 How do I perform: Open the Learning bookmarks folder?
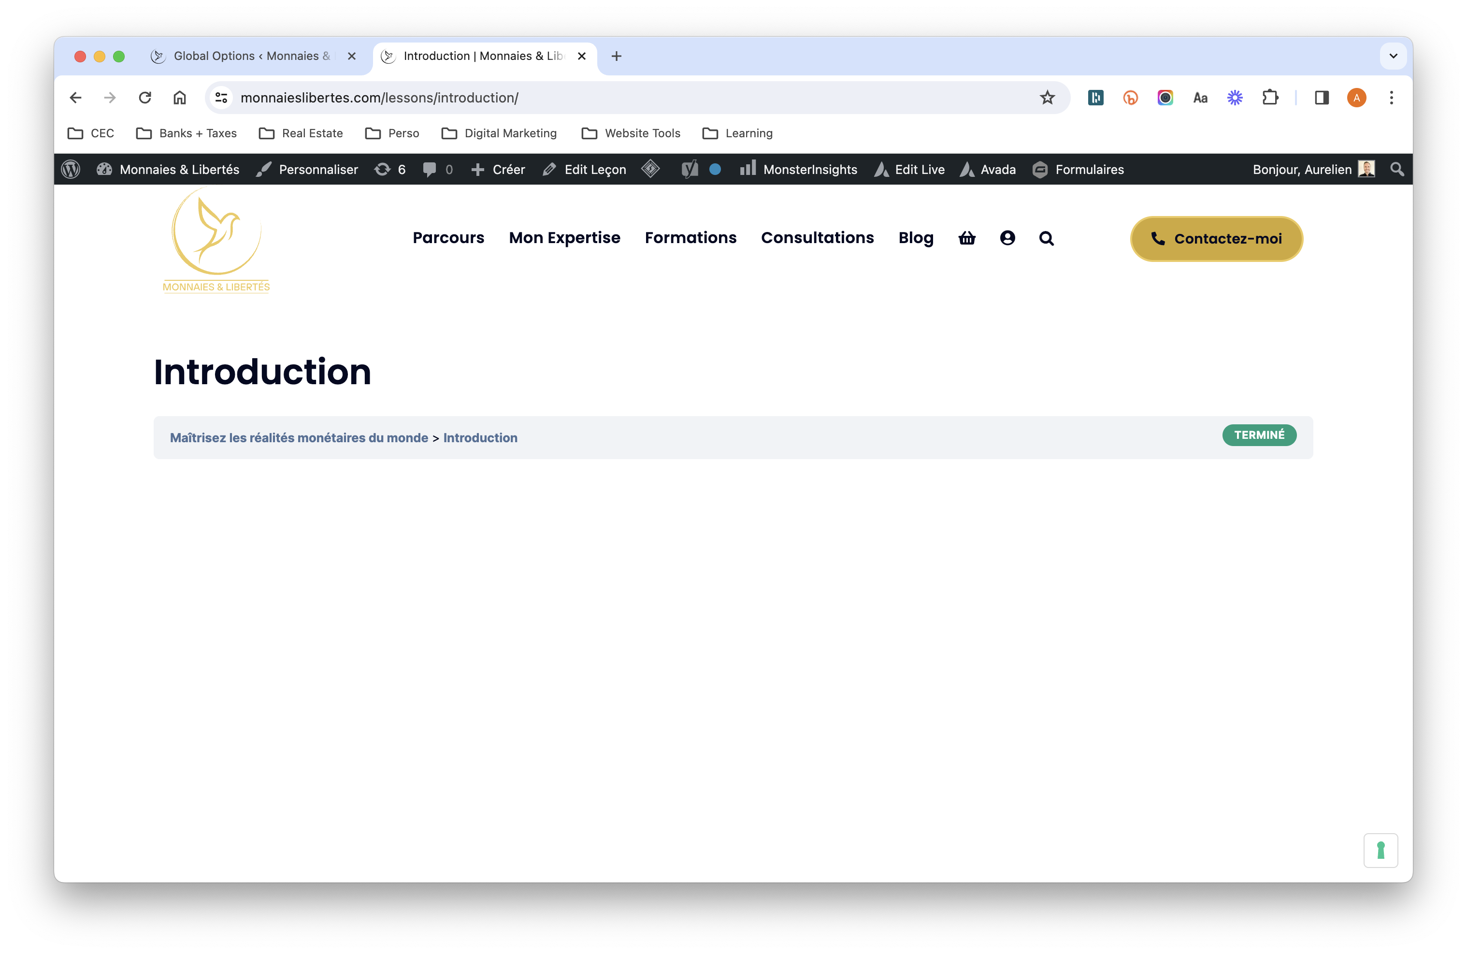(737, 133)
